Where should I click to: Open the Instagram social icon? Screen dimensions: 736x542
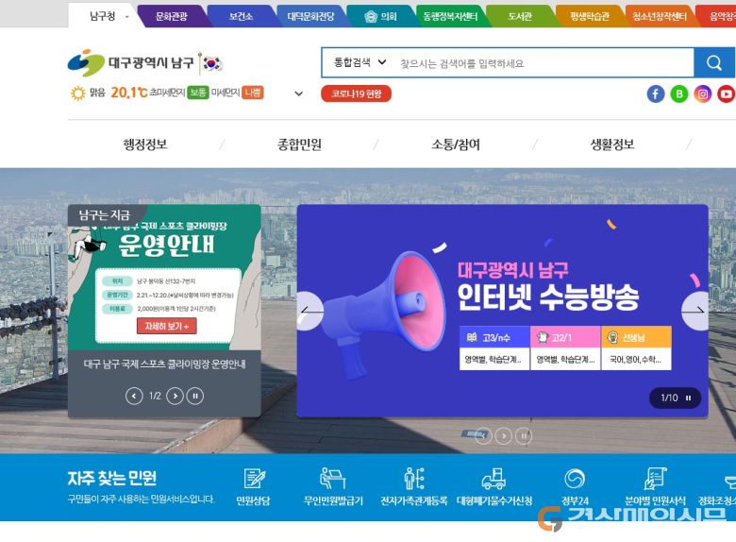(703, 93)
